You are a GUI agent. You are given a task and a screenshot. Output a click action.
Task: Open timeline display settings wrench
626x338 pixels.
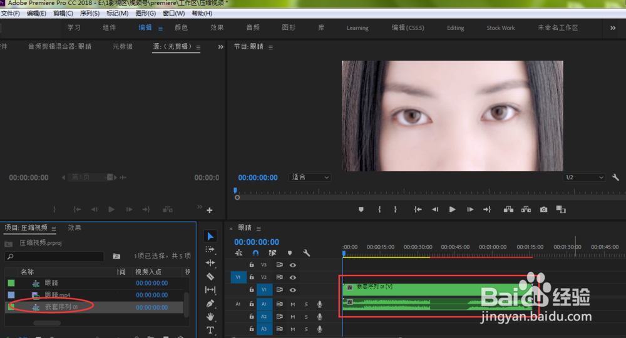(x=306, y=252)
